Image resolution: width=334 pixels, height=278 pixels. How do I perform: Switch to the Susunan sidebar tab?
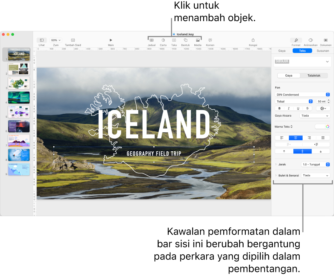pos(323,51)
